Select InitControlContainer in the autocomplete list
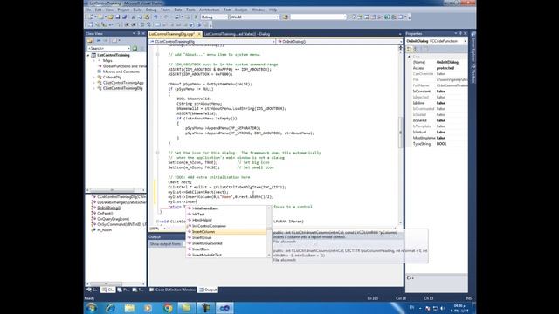 (x=226, y=226)
